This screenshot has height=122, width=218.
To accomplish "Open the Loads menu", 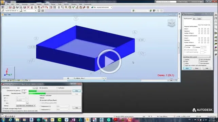I will pos(32,4).
